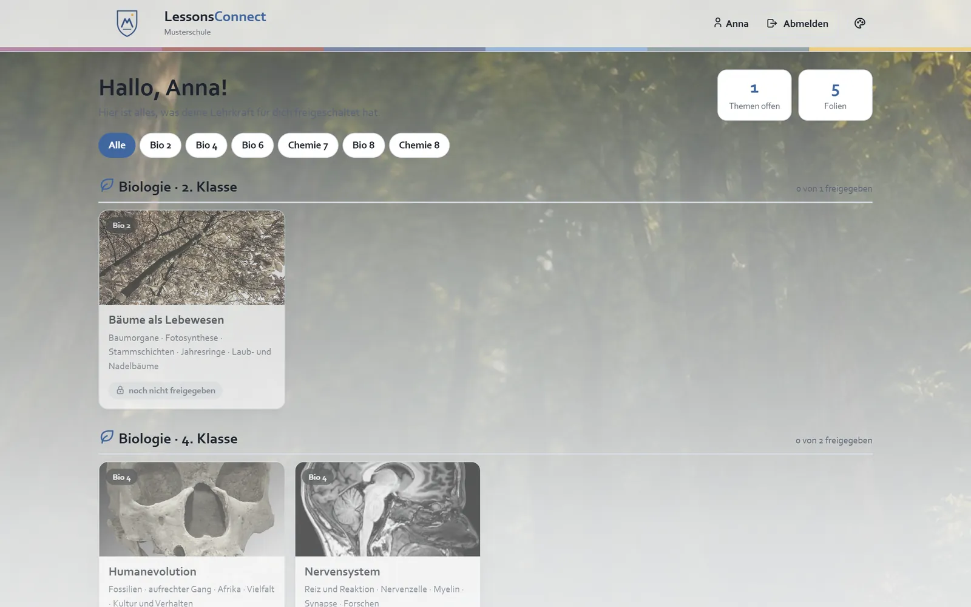This screenshot has height=607, width=971.
Task: Click the '0 von 1 freigegeben' text
Action: pos(834,189)
